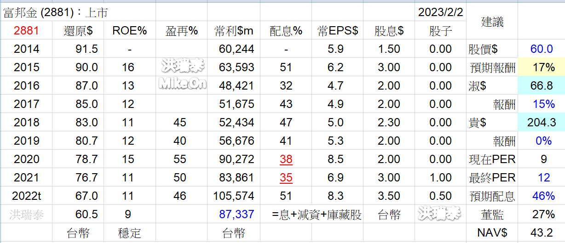This screenshot has width=565, height=243.
Task: Click the cyan 66.8 cell
Action: tap(542, 86)
